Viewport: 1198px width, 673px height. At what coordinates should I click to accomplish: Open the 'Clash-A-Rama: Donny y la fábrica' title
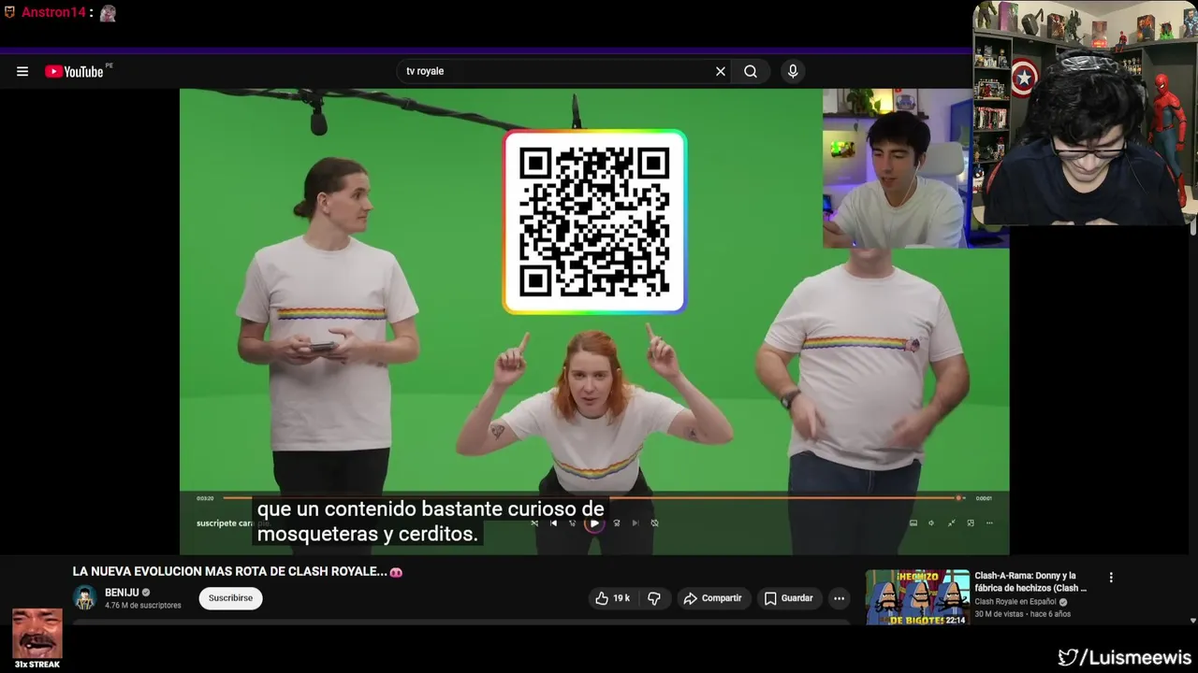click(x=1030, y=581)
